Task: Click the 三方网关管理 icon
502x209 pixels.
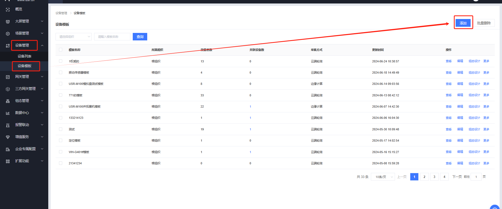Action: [8, 89]
